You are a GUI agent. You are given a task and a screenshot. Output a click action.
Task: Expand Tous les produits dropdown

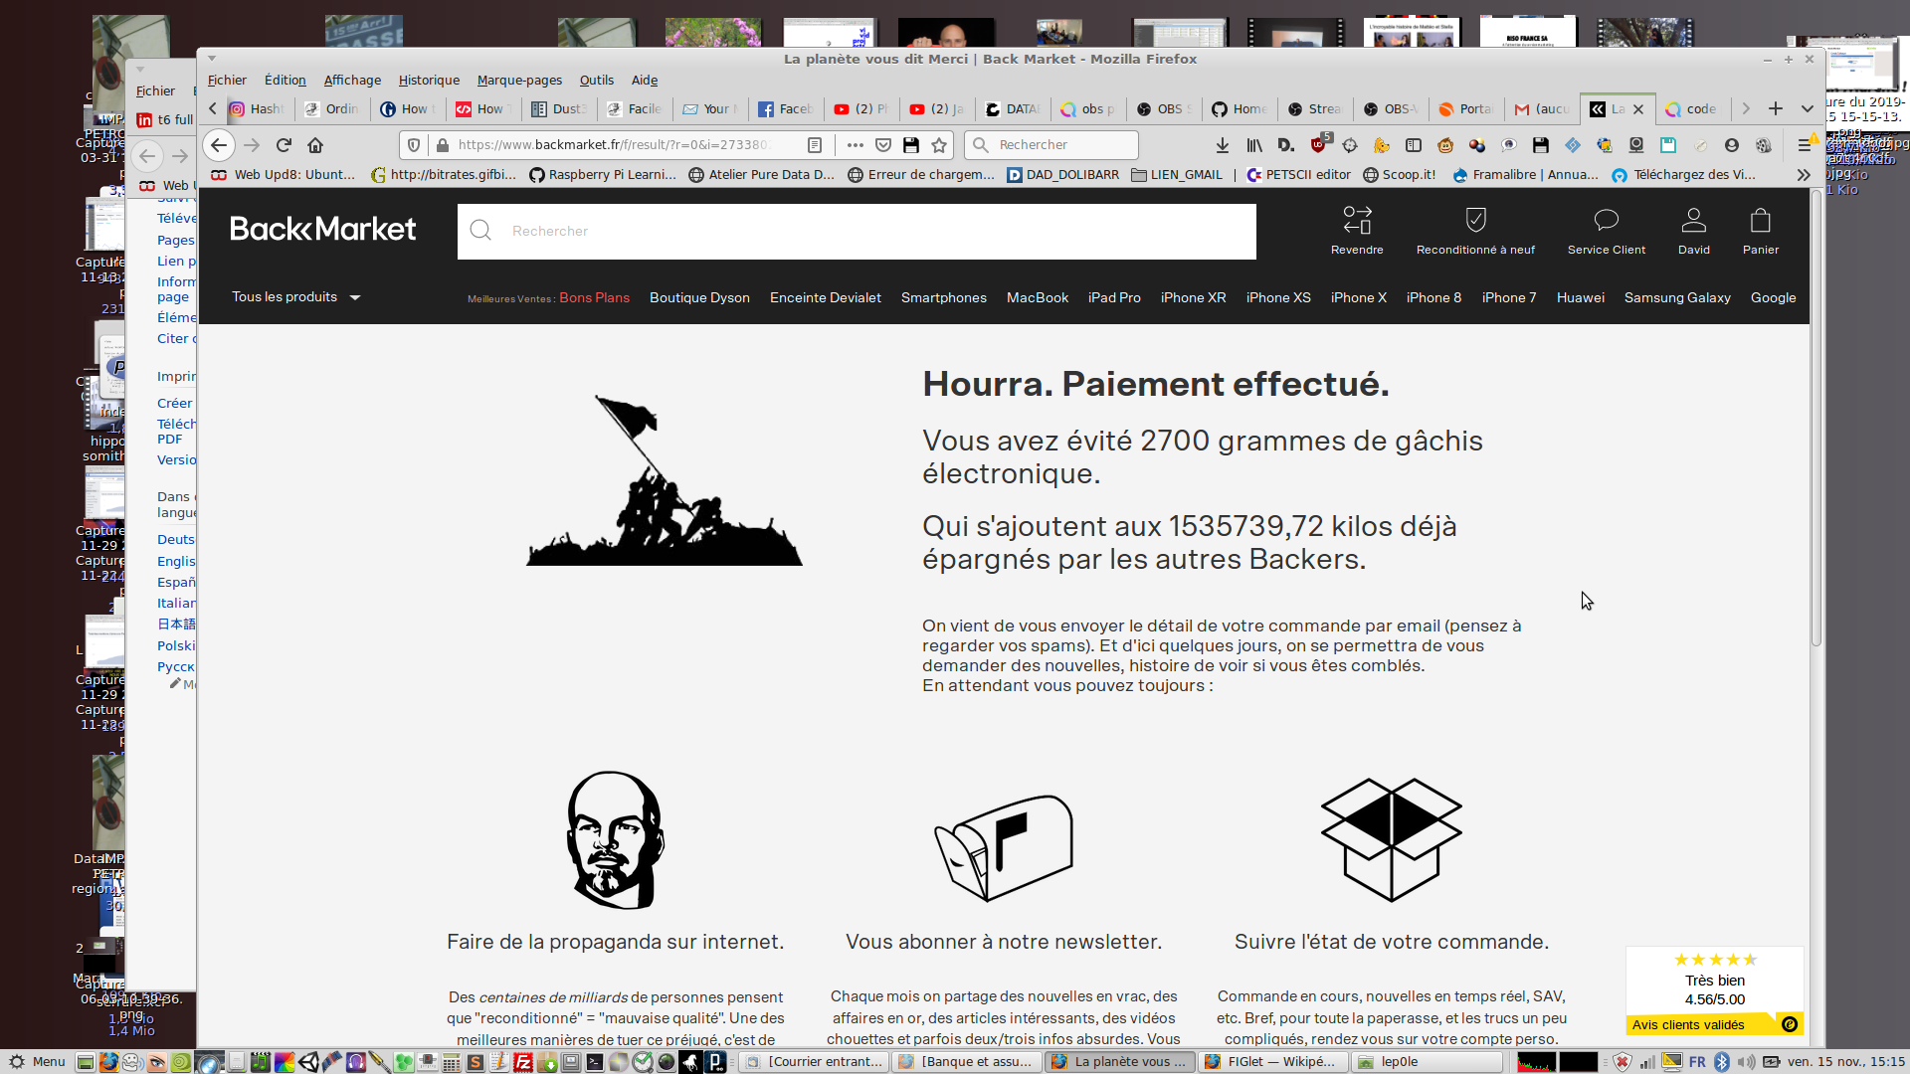tap(295, 297)
